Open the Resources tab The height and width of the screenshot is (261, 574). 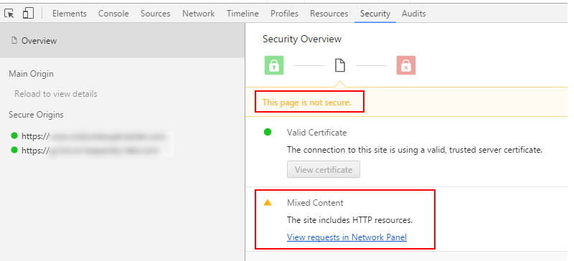[x=329, y=14]
